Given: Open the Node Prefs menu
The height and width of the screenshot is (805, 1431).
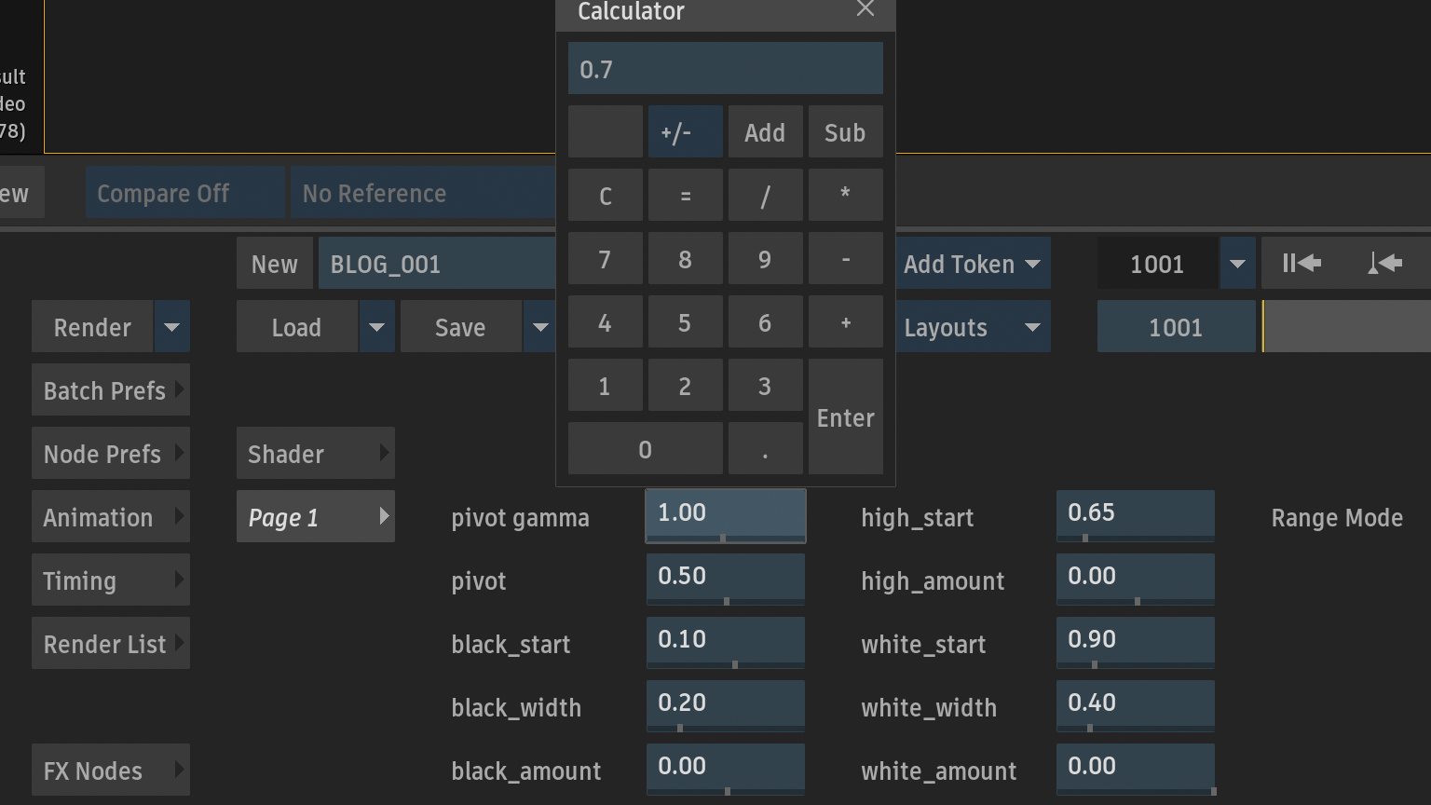Looking at the screenshot, I should tap(111, 453).
